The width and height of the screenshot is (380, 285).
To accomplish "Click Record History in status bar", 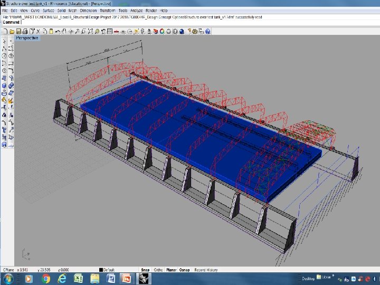I will coord(206,270).
